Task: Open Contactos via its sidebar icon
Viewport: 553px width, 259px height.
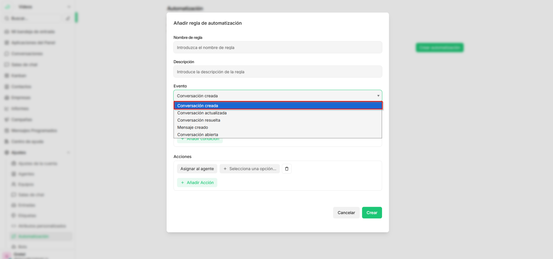Action: [7, 87]
